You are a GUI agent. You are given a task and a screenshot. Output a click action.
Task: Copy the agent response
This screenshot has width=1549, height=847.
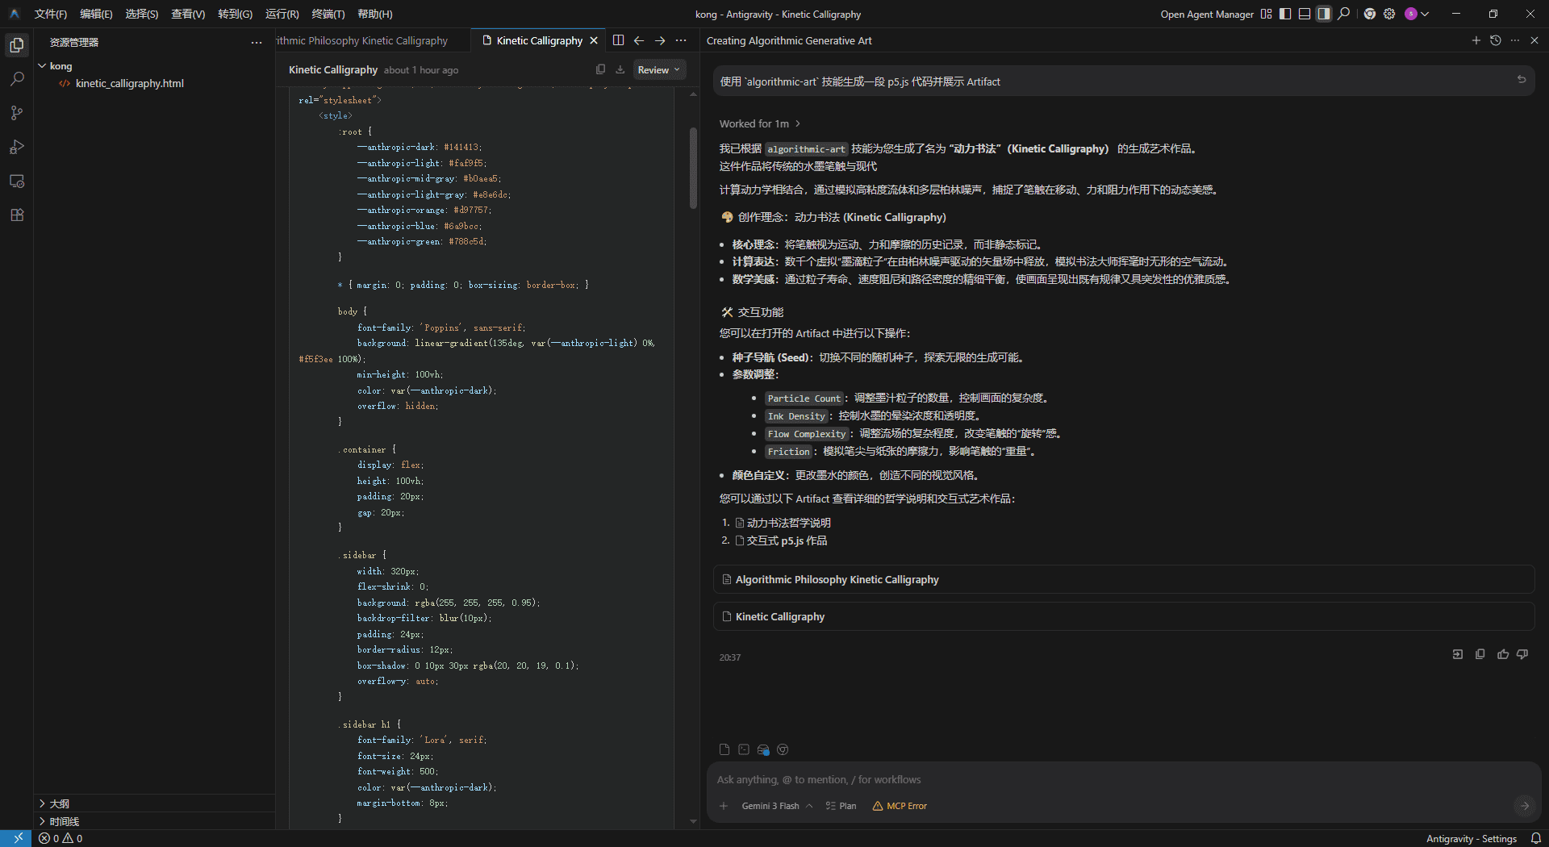[x=1480, y=654]
